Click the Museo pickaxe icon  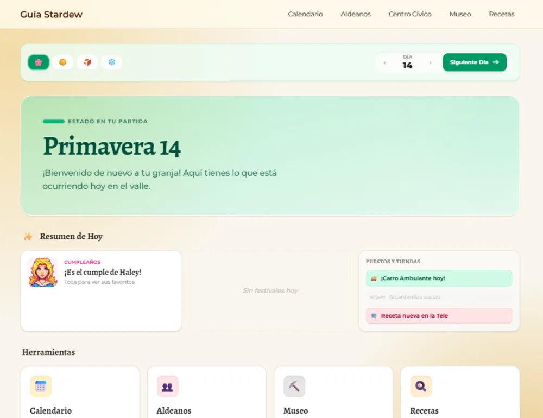tap(294, 387)
